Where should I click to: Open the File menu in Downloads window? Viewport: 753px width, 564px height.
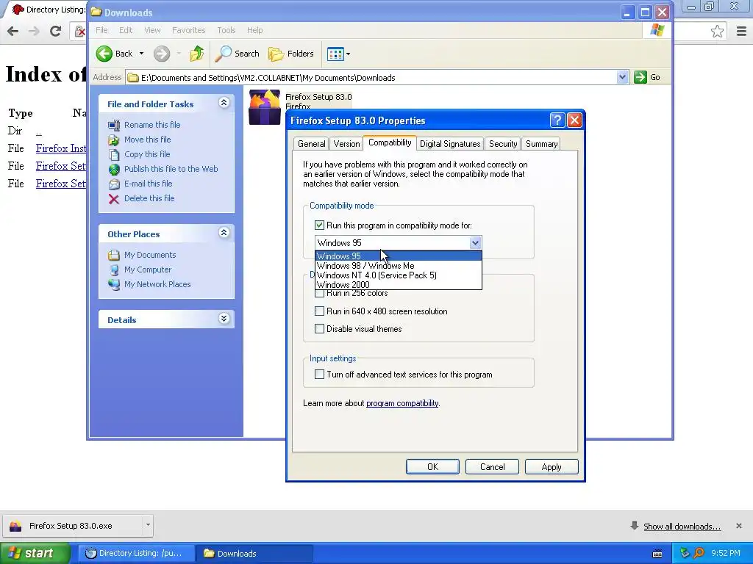[101, 30]
